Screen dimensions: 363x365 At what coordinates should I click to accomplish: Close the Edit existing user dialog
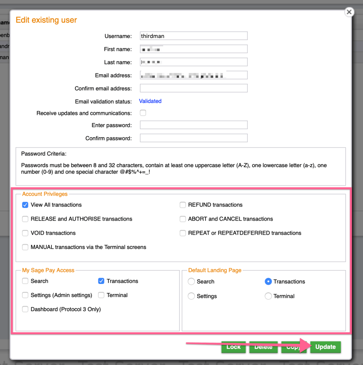click(x=349, y=12)
